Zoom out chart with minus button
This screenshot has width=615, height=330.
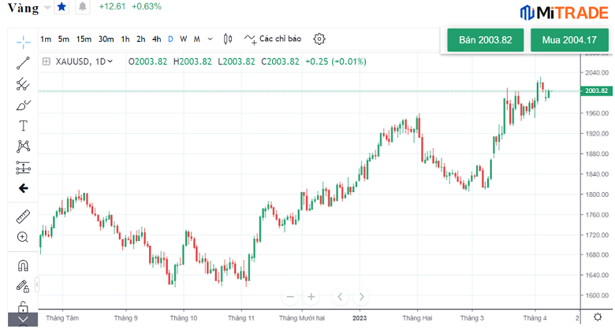290,297
